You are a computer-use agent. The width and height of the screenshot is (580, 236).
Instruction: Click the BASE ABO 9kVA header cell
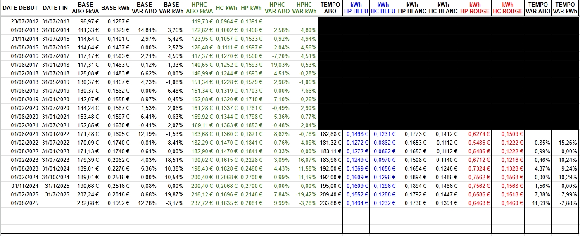point(86,8)
